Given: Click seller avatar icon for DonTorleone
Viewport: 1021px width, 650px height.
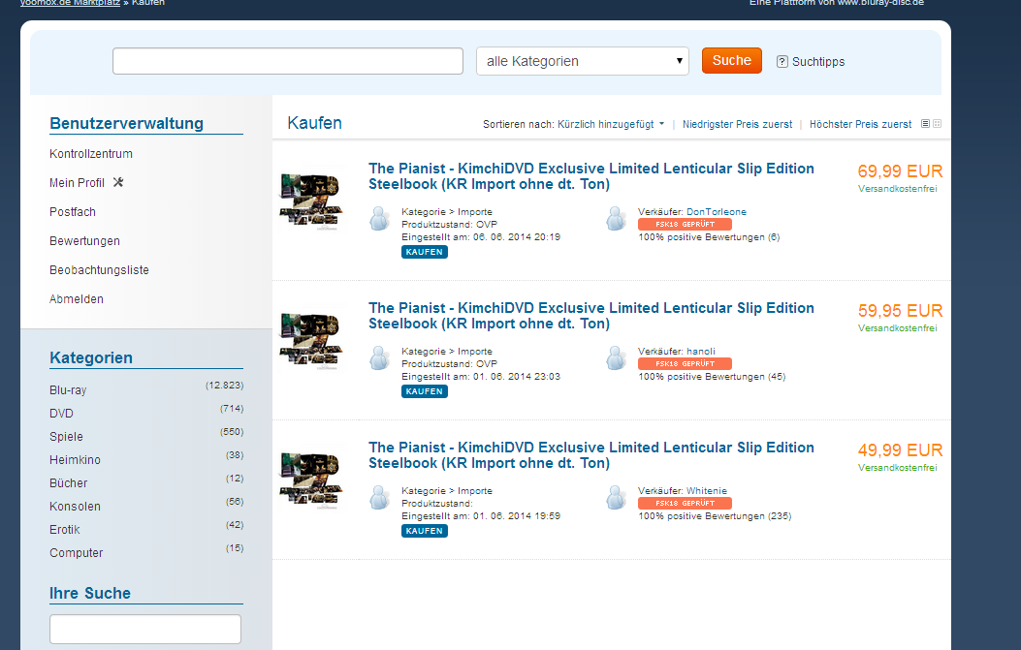Looking at the screenshot, I should click(616, 219).
